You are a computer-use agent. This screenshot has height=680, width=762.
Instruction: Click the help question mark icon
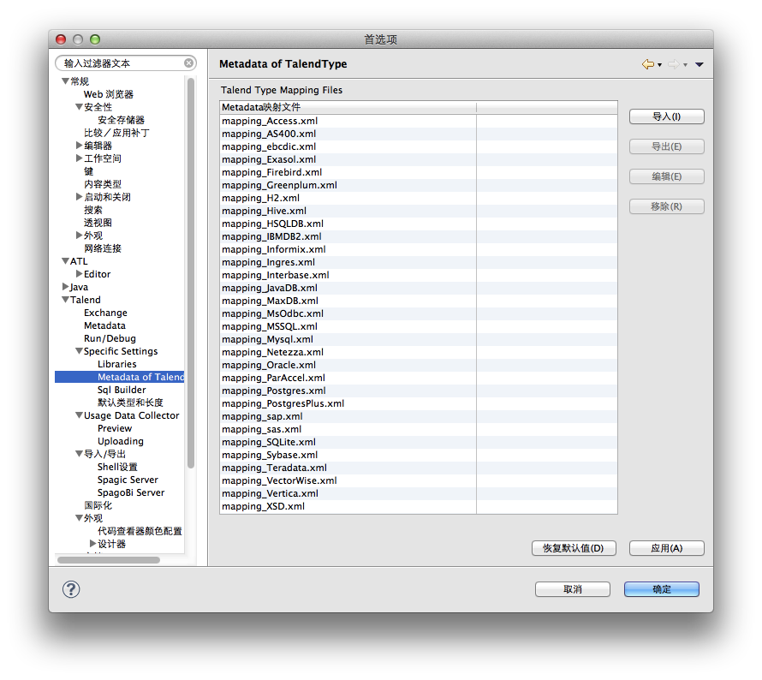(71, 589)
